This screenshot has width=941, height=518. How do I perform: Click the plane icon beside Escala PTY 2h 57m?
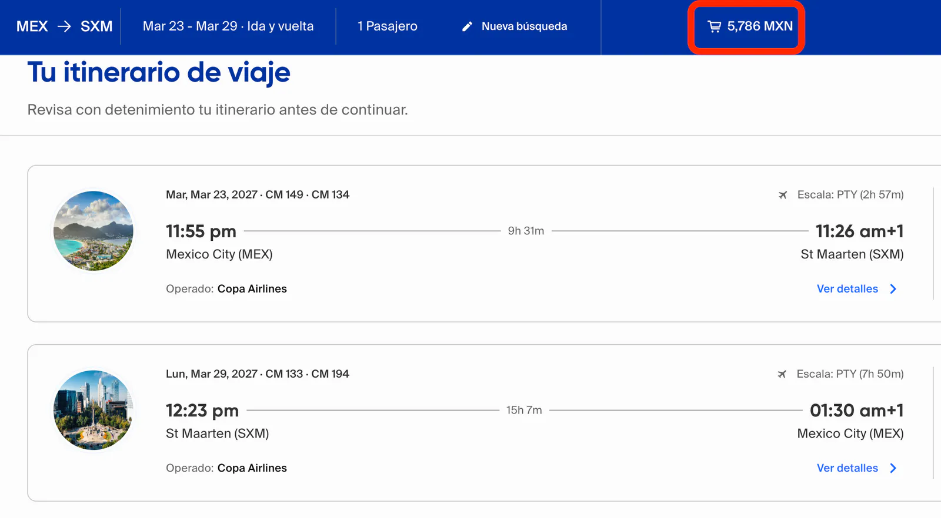pos(783,195)
